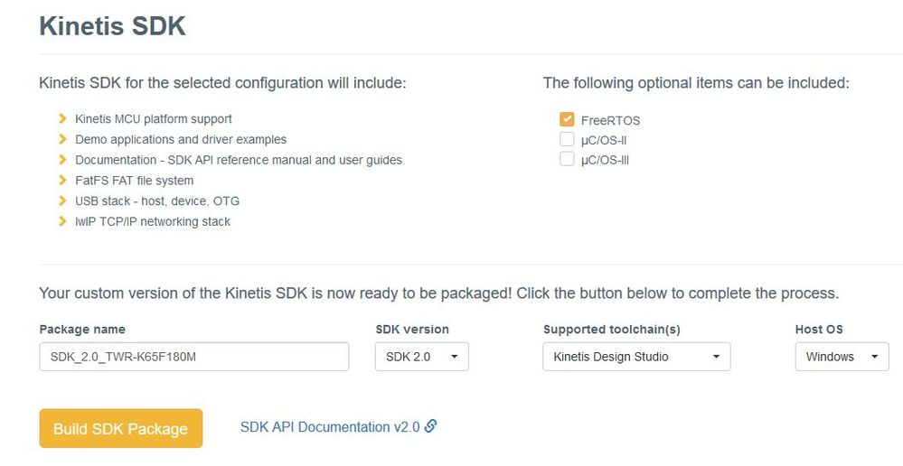The height and width of the screenshot is (466, 903).
Task: Open the Host OS dropdown
Action: click(x=842, y=357)
